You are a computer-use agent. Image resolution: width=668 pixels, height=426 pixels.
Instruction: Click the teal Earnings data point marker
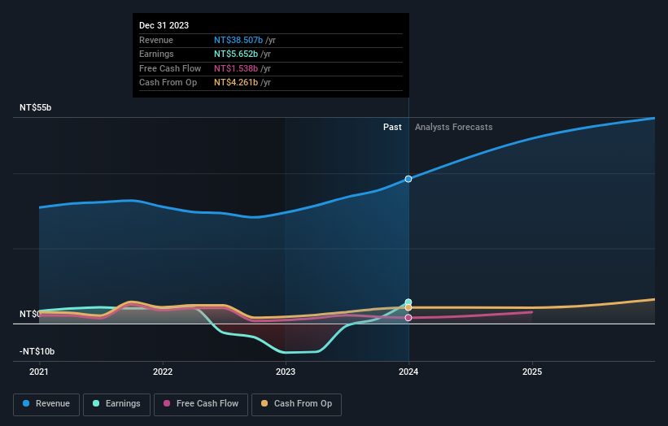pyautogui.click(x=408, y=302)
